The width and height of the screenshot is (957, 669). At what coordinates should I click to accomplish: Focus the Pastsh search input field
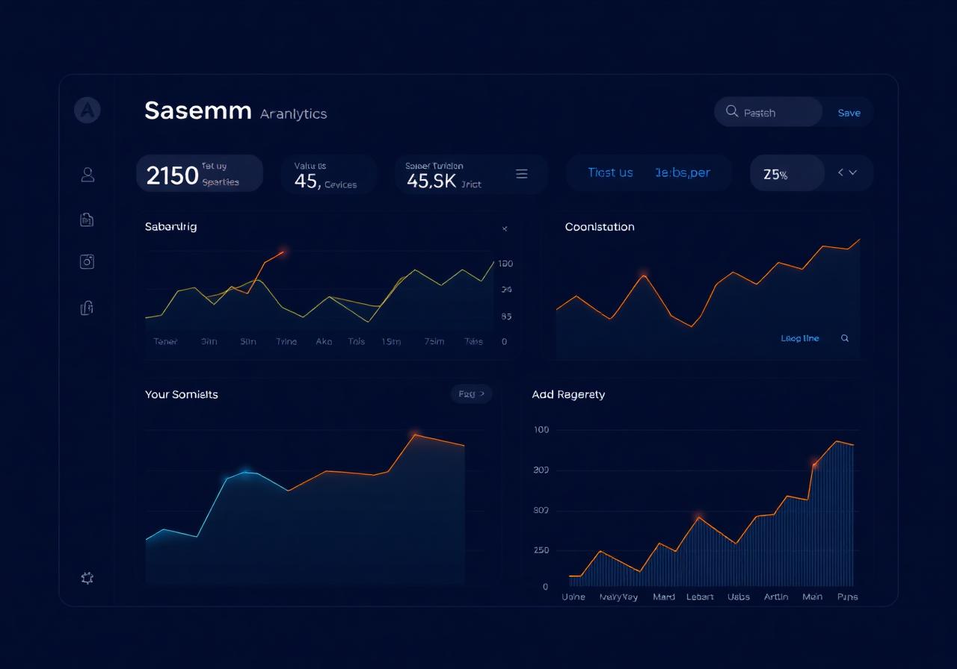click(x=769, y=112)
